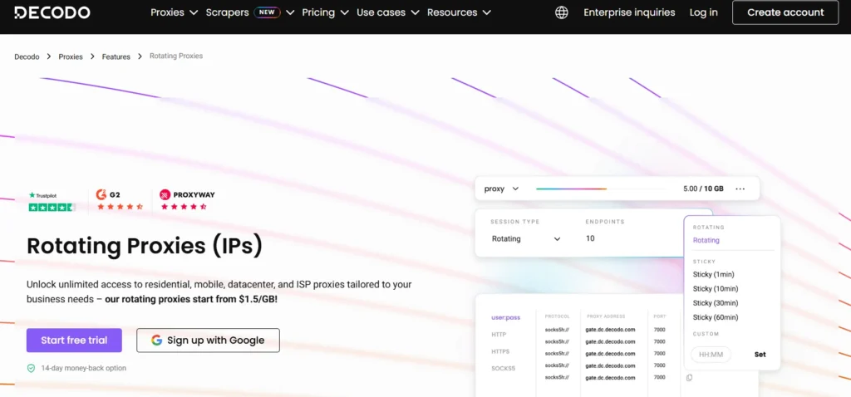
Task: Click Create account button
Action: [785, 12]
